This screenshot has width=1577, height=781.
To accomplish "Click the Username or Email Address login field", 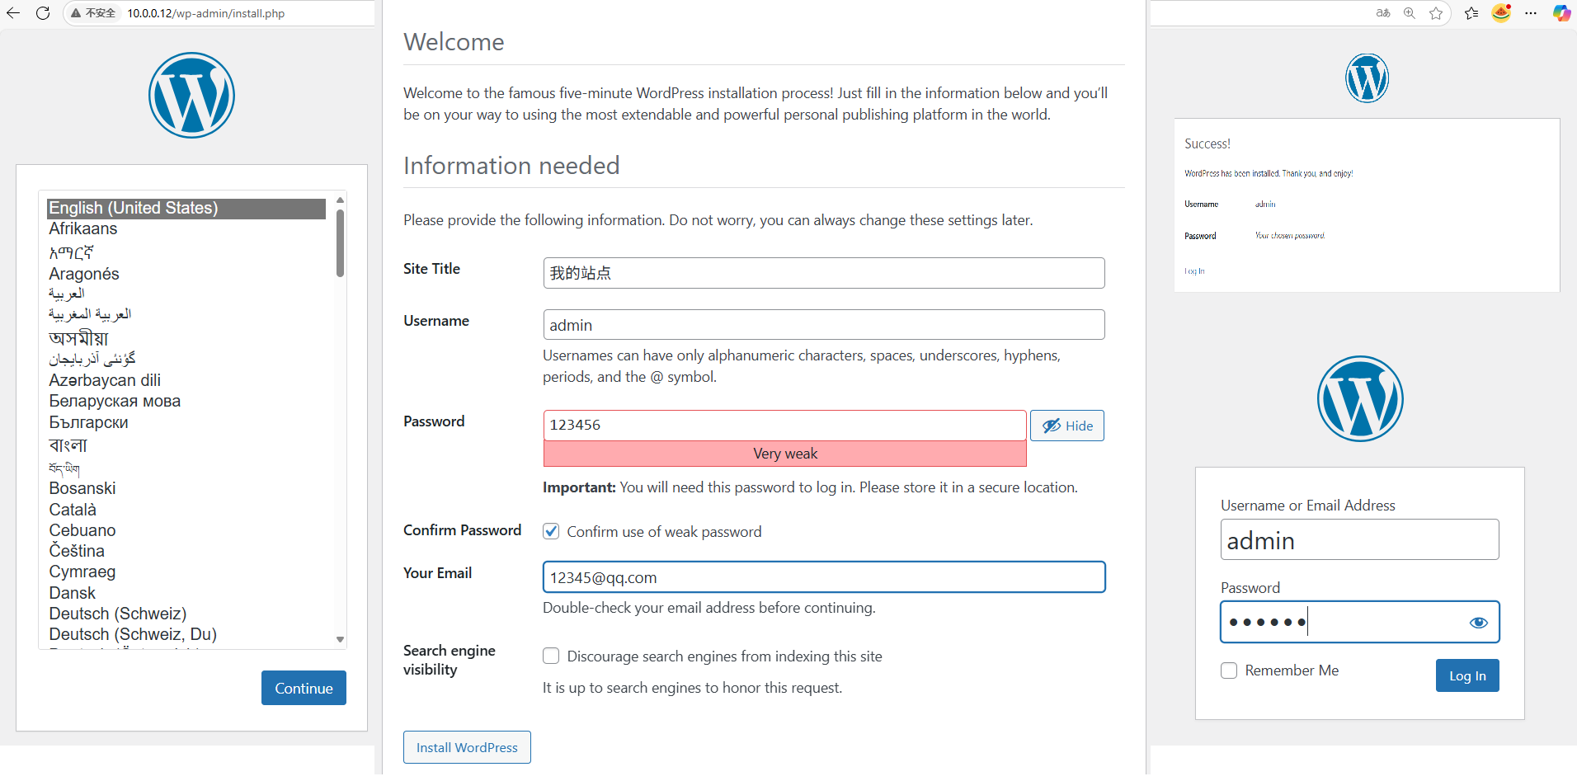I will pyautogui.click(x=1360, y=539).
